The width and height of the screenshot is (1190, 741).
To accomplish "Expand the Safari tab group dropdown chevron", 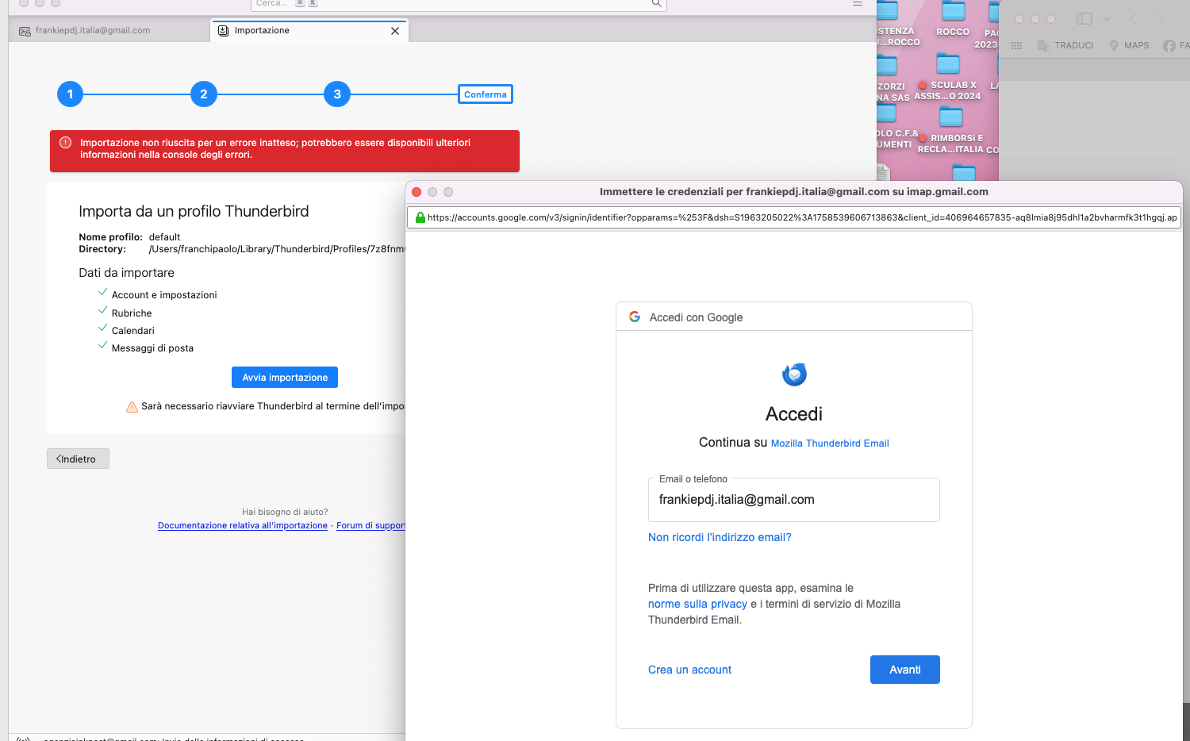I will click(1107, 19).
